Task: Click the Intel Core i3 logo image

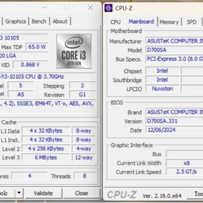Action: (74, 51)
